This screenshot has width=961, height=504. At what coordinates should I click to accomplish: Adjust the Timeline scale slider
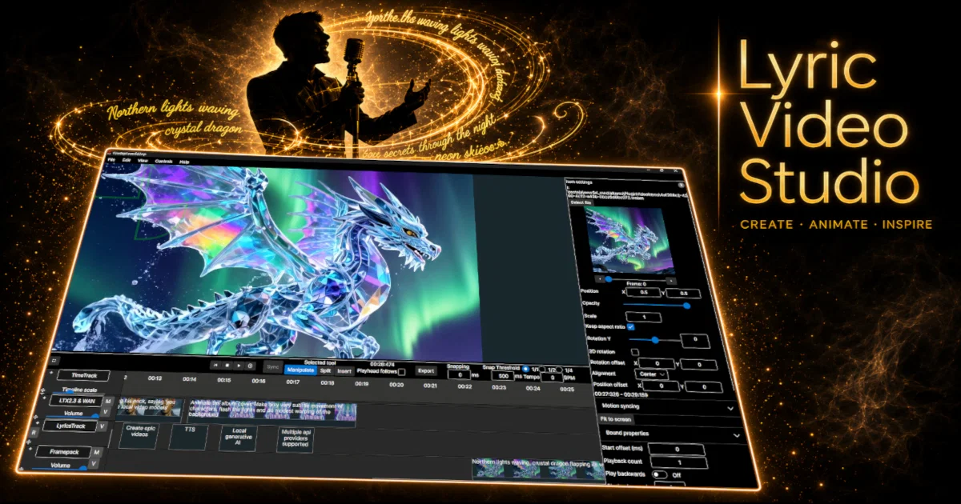[x=79, y=393]
